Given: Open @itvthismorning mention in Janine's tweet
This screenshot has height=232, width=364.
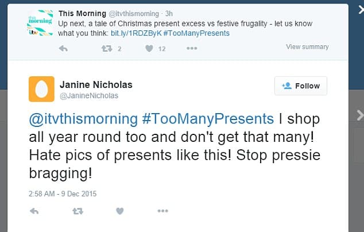Looking at the screenshot, I should click(x=83, y=119).
